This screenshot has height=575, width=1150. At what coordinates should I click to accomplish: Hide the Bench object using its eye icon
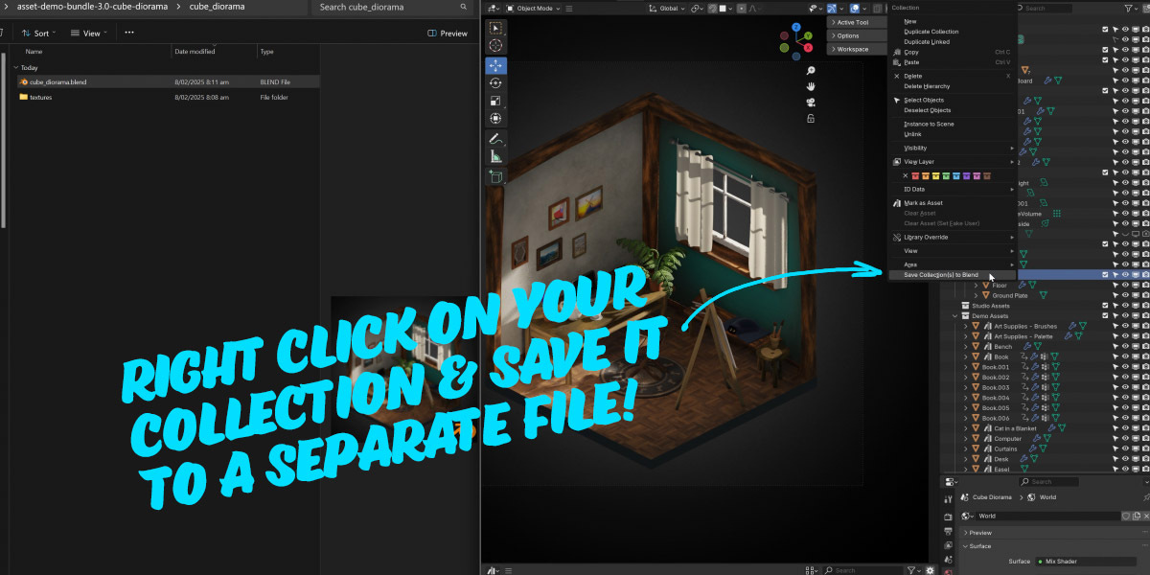1126,347
